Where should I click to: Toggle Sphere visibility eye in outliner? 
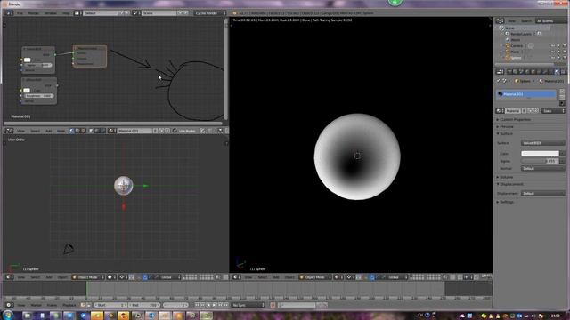[553, 58]
